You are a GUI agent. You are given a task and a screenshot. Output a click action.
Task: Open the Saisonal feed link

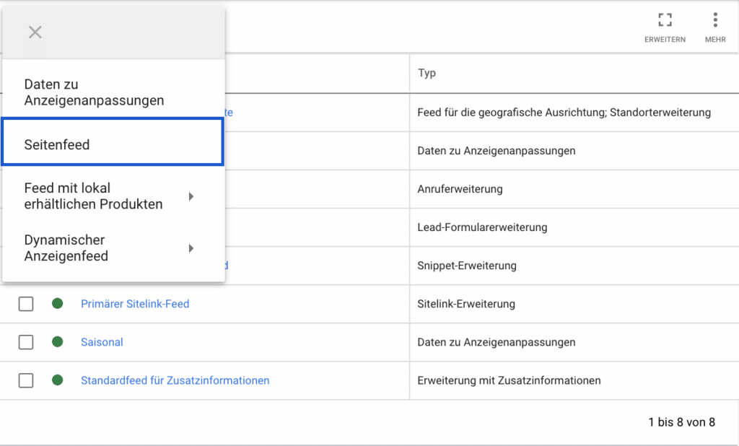[102, 342]
